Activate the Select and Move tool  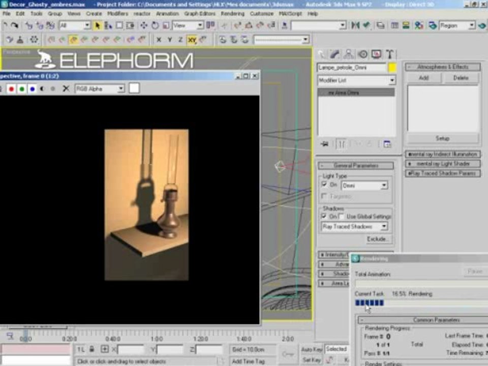pyautogui.click(x=144, y=25)
